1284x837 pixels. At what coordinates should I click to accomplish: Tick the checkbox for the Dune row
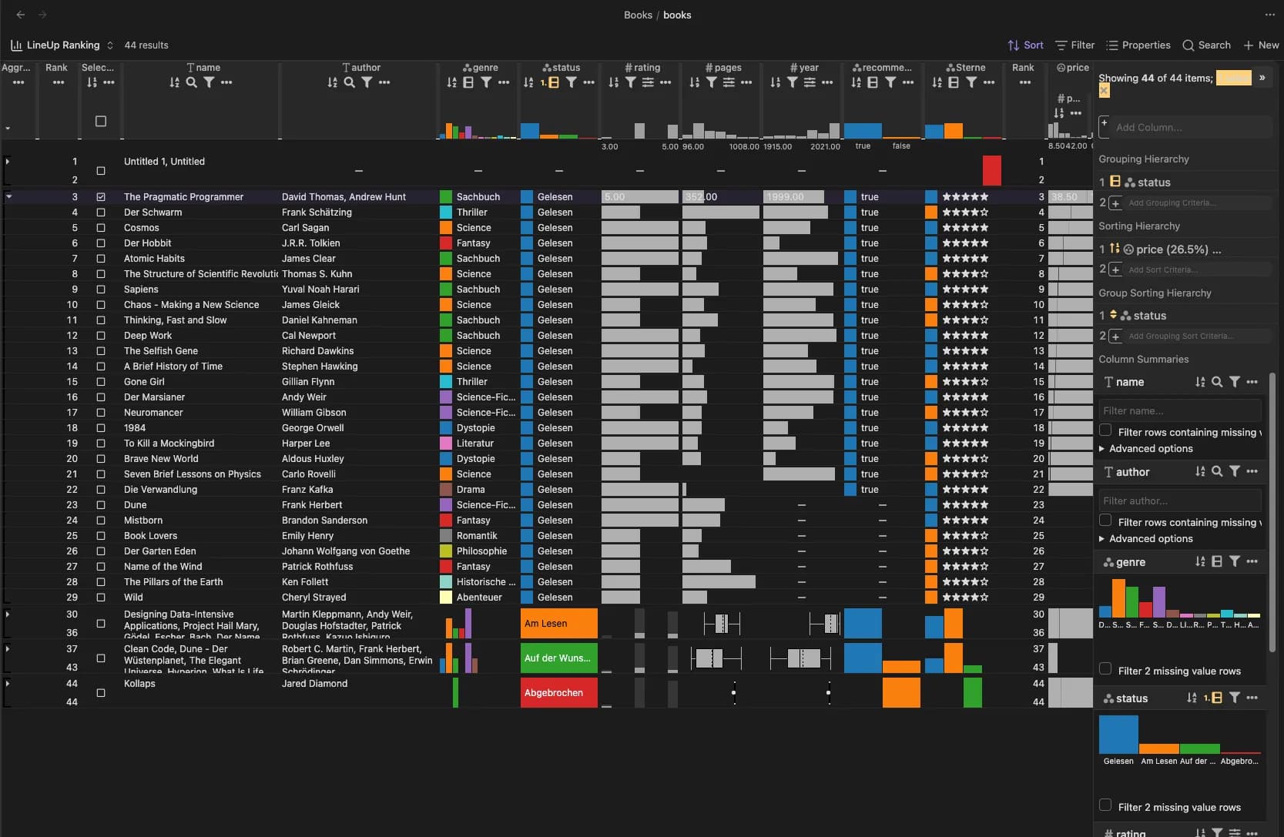[x=101, y=505]
